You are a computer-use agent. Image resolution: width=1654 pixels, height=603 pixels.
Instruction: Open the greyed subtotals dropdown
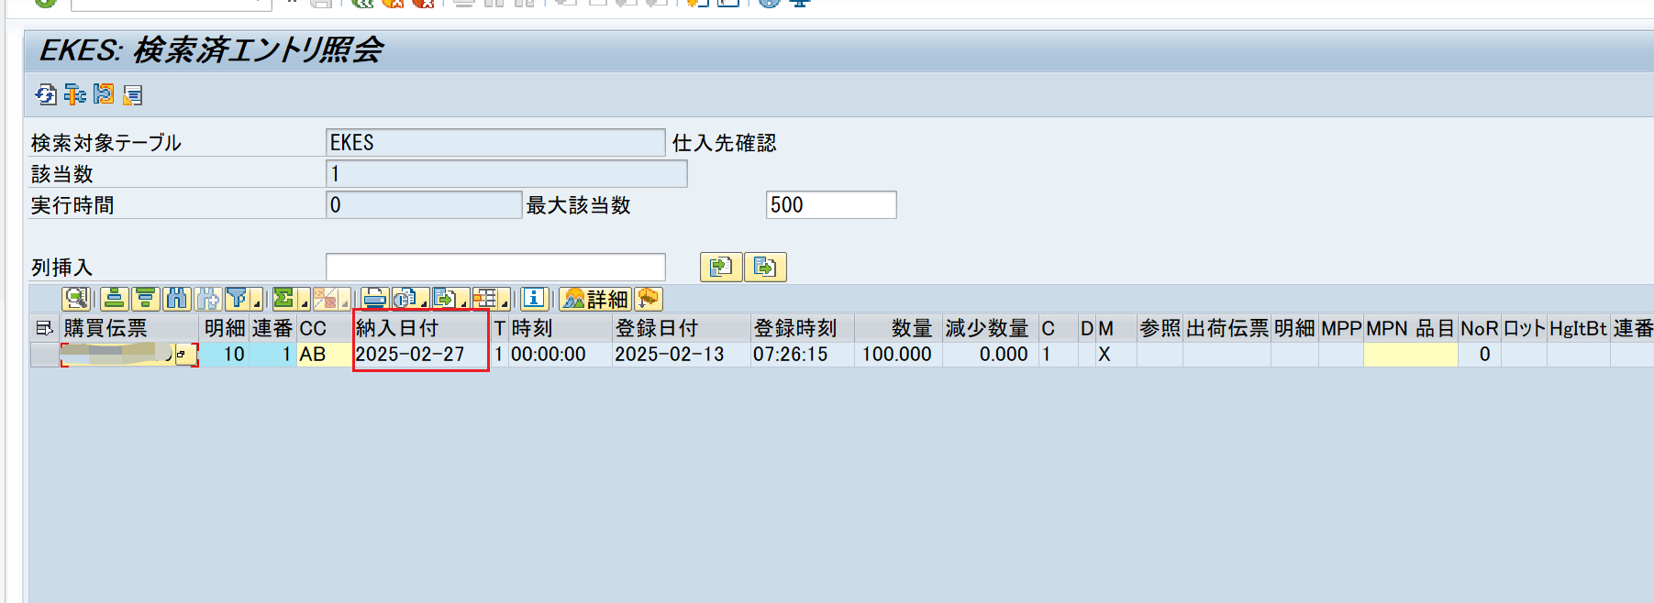[x=344, y=299]
